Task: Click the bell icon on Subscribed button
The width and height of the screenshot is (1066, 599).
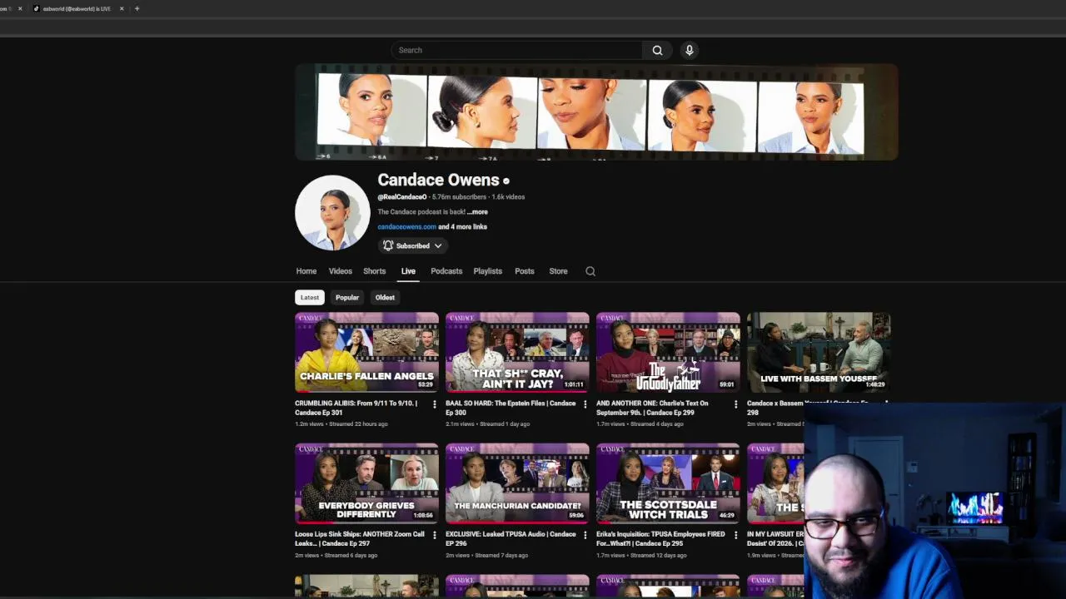Action: tap(388, 245)
